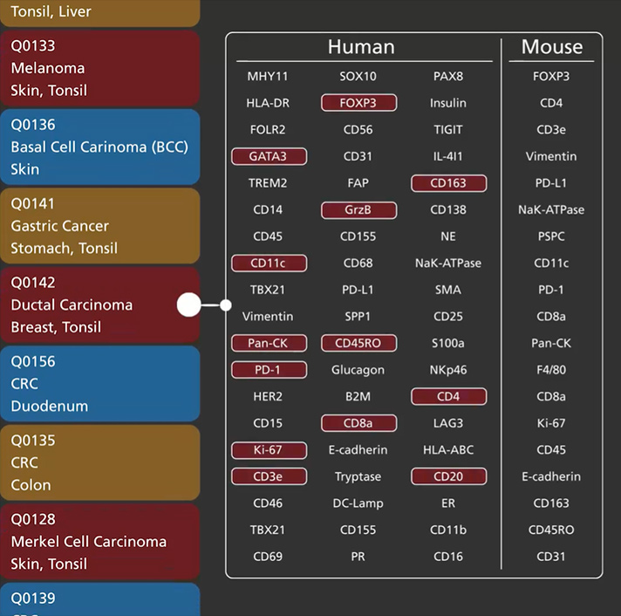621x616 pixels.
Task: Open the Q0156 CRC Duodenum card
Action: pyautogui.click(x=99, y=384)
